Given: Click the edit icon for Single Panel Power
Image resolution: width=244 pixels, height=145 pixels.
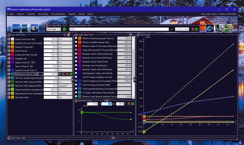Looking at the screenshot, I should (x=9, y=39).
